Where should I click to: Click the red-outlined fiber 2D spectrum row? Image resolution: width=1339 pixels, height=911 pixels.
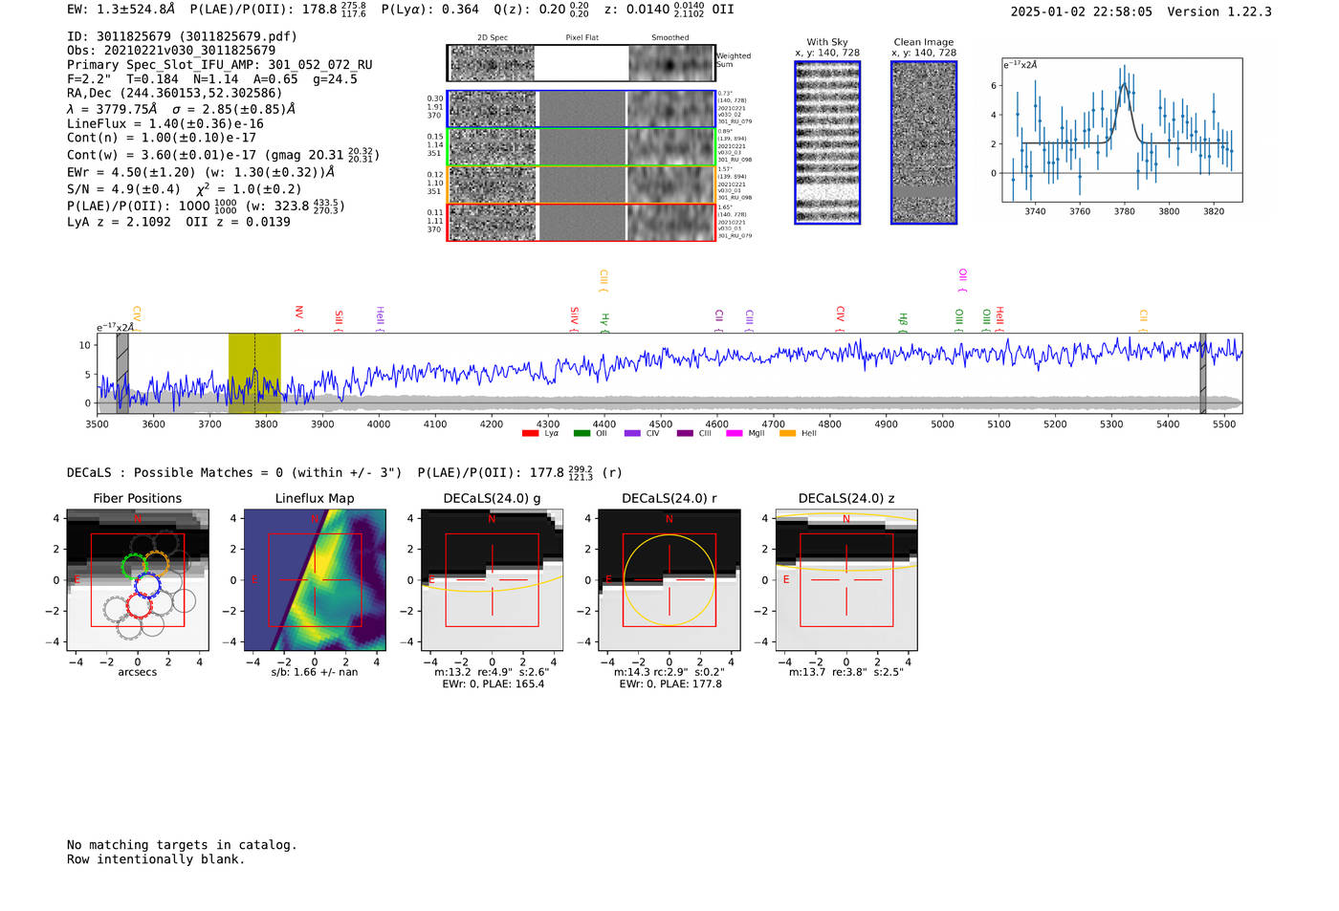[x=582, y=222]
